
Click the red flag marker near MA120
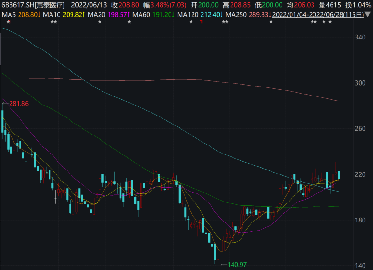click(x=201, y=22)
